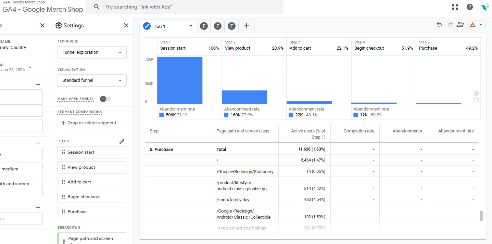This screenshot has width=492, height=244.
Task: Click the /Google+Redesign/Stationery row path
Action: click(x=245, y=171)
